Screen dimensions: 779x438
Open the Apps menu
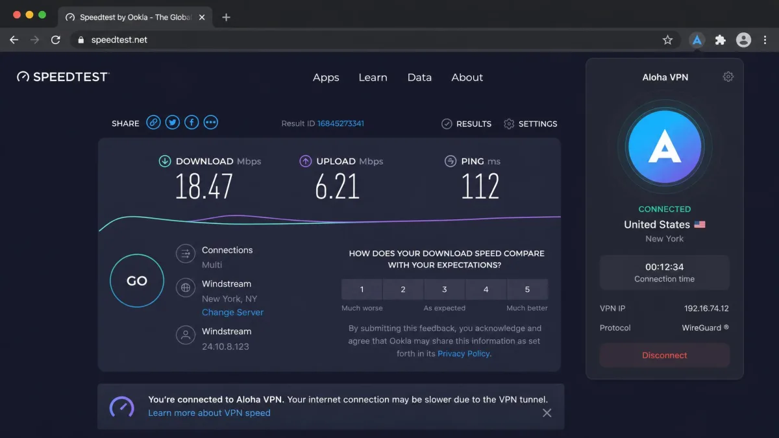(x=326, y=77)
